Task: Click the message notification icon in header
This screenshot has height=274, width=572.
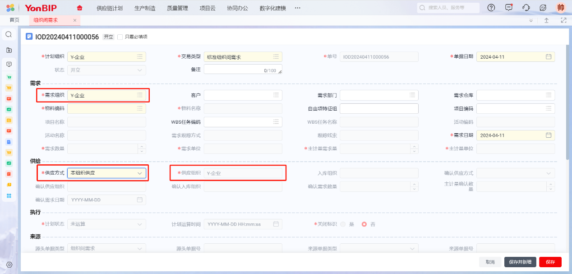Action: point(509,8)
